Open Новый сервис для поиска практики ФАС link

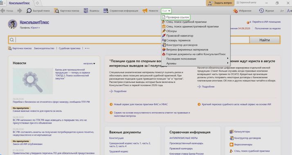[x=141, y=104]
